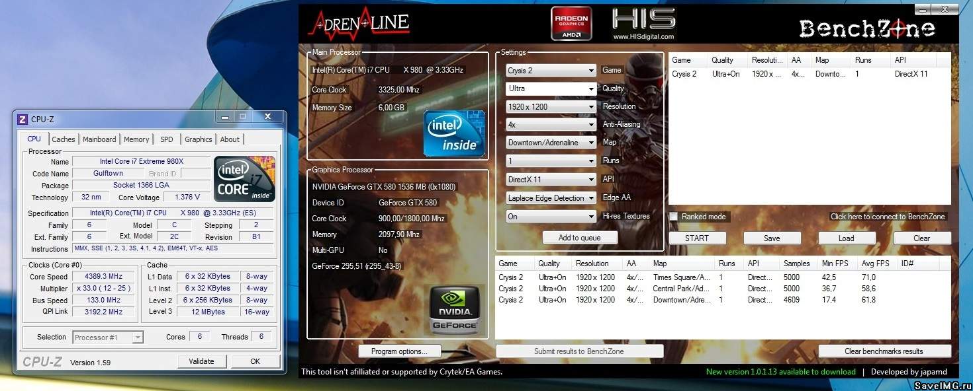Select the queued Crysis 2 Ultra+On row

(x=810, y=74)
